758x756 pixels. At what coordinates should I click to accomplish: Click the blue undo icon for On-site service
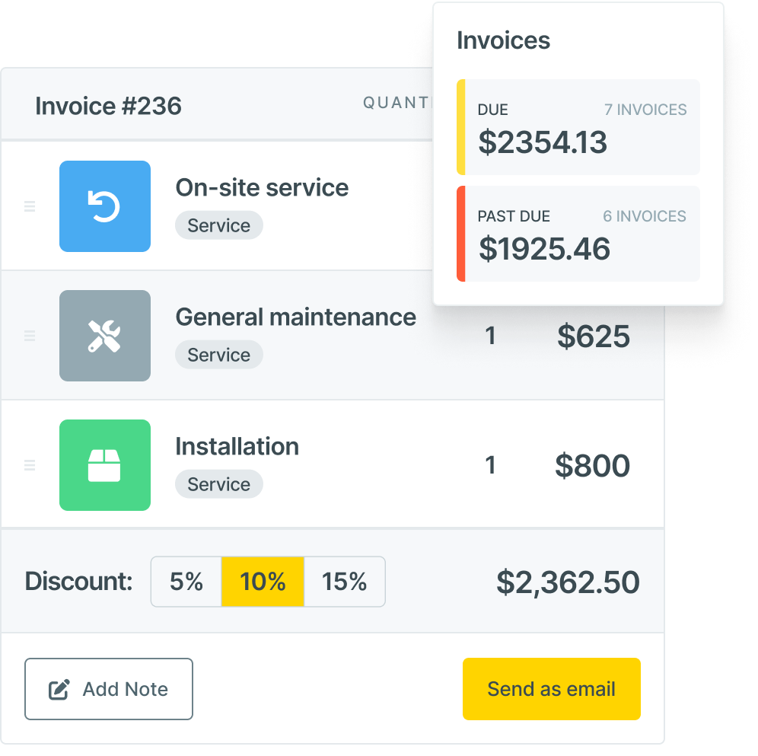(x=104, y=206)
